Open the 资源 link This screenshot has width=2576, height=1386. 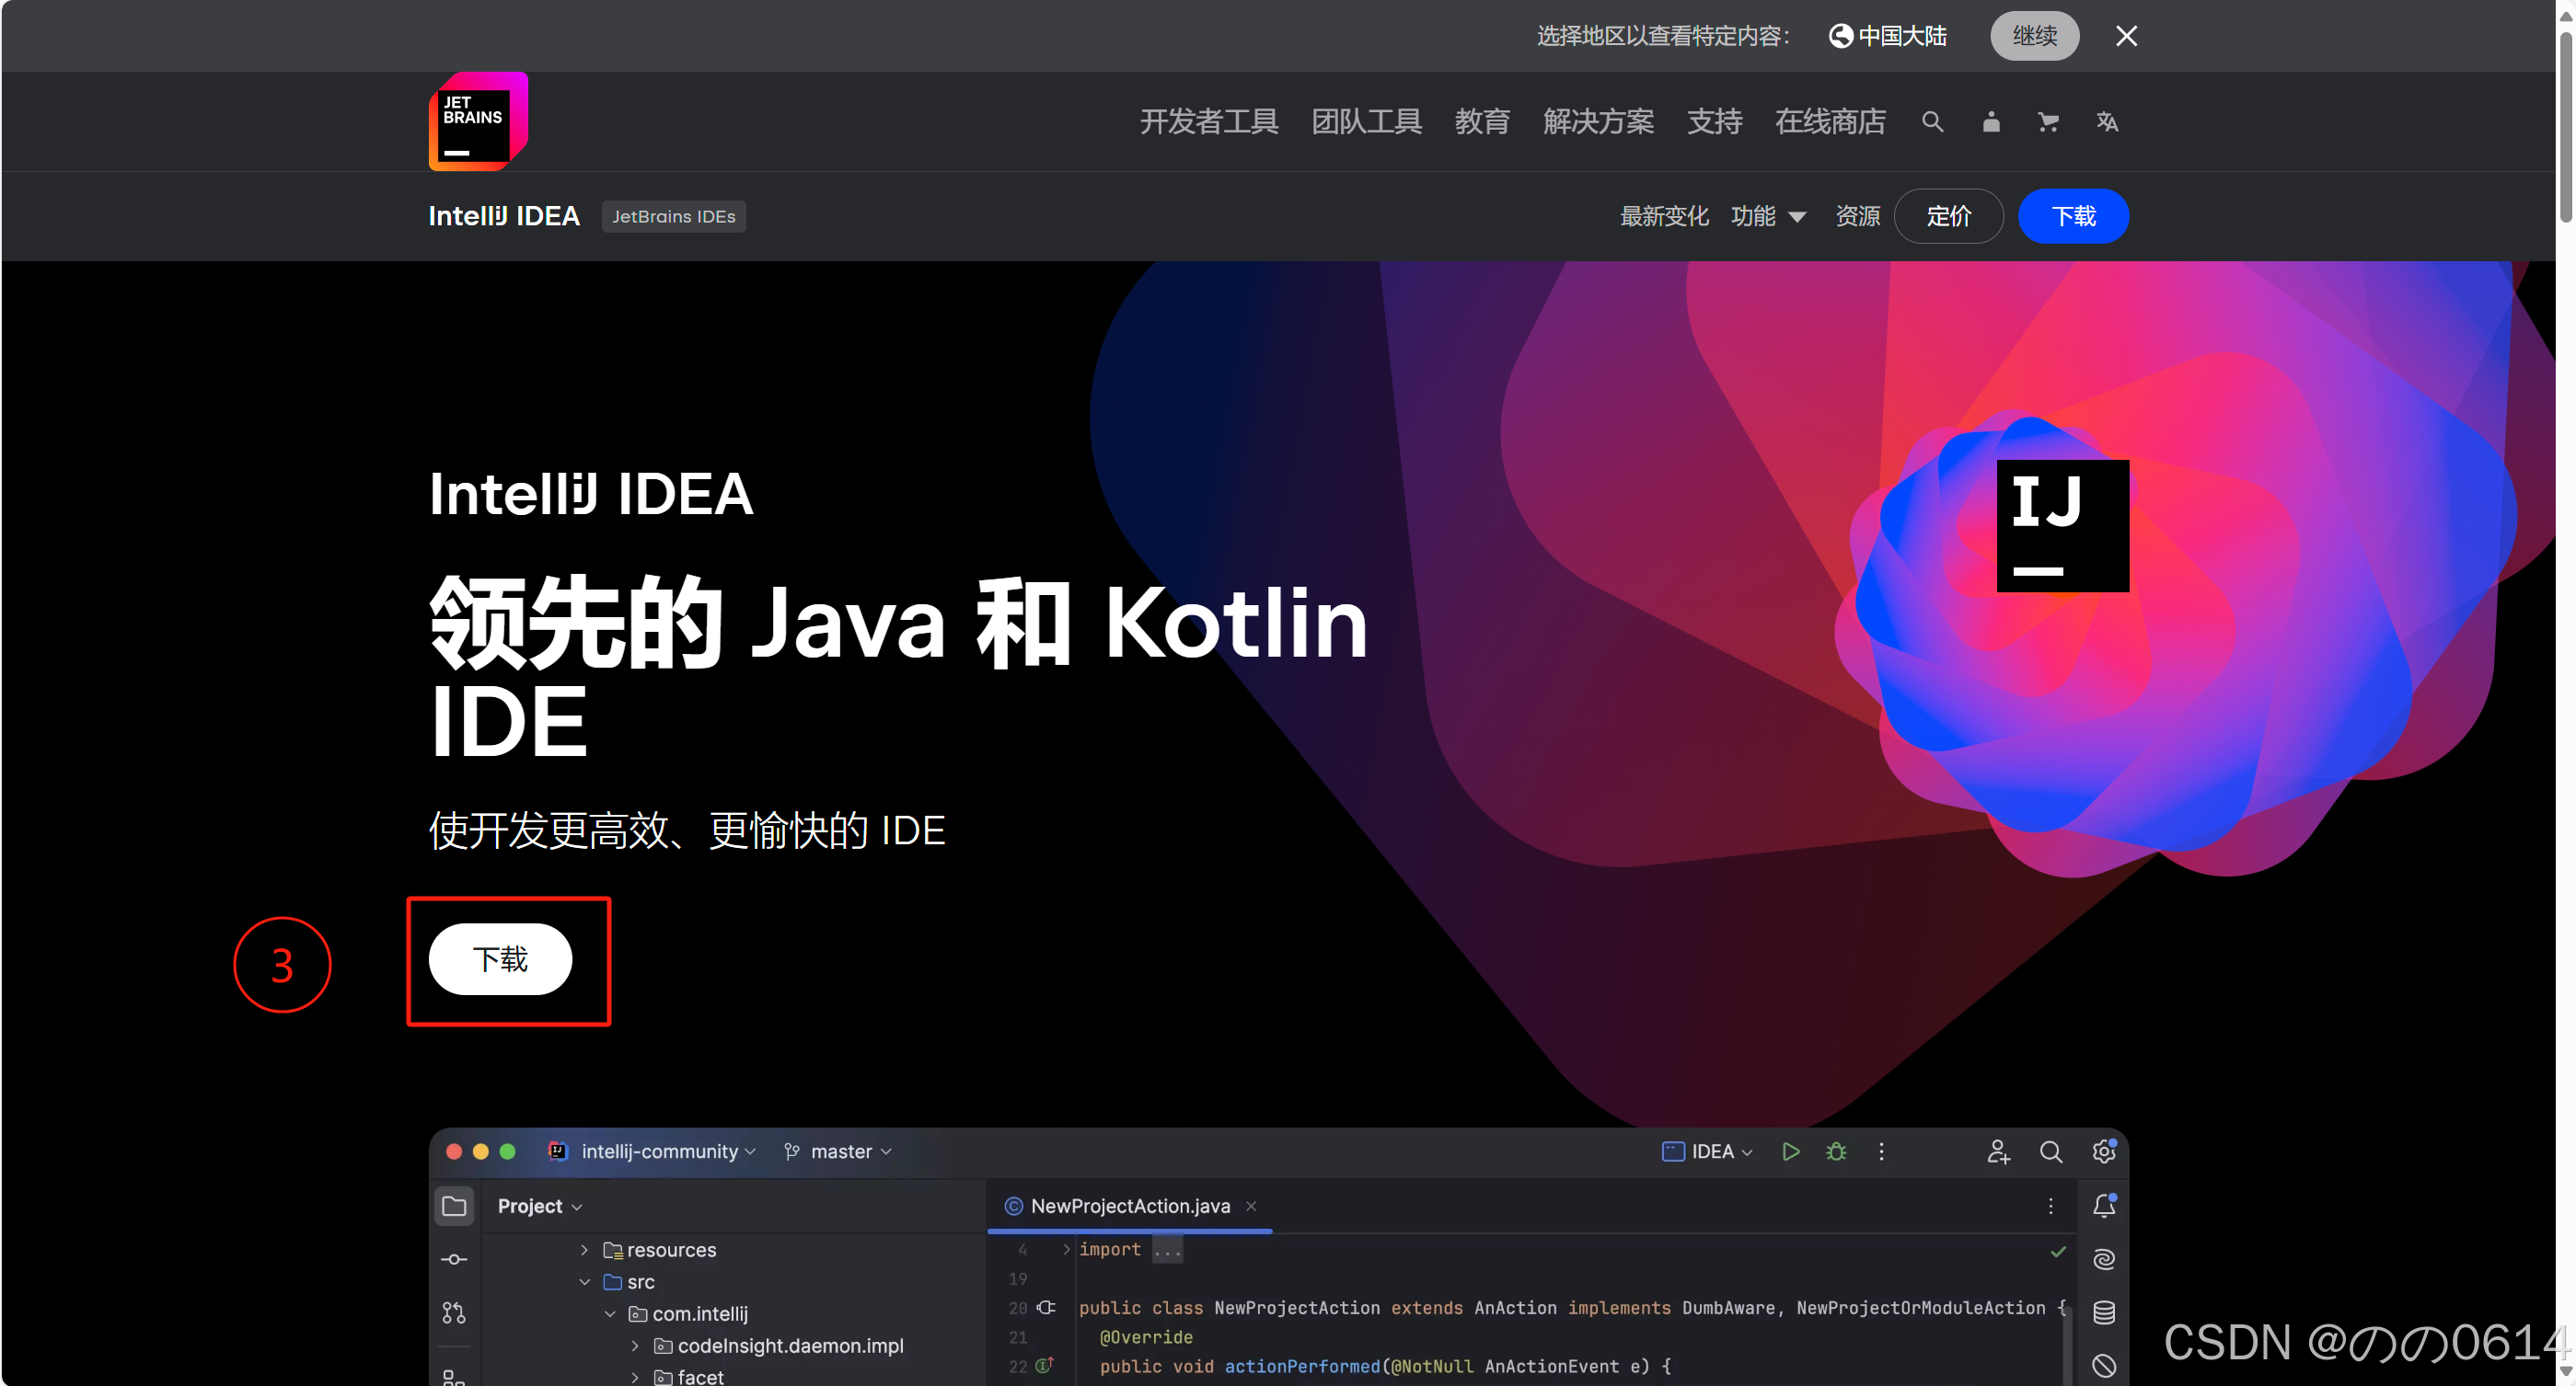pos(1857,216)
